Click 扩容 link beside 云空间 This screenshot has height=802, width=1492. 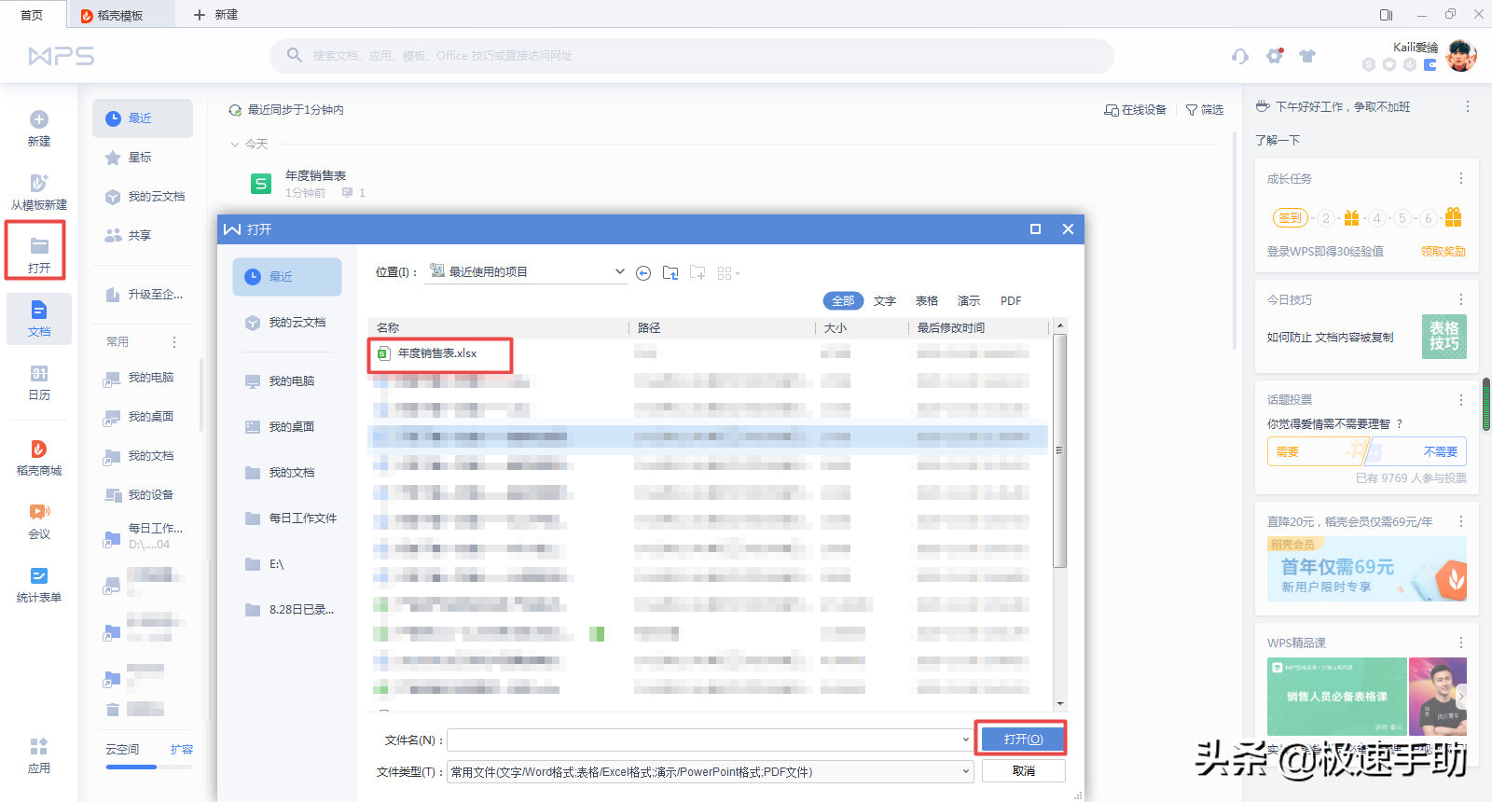(x=182, y=750)
